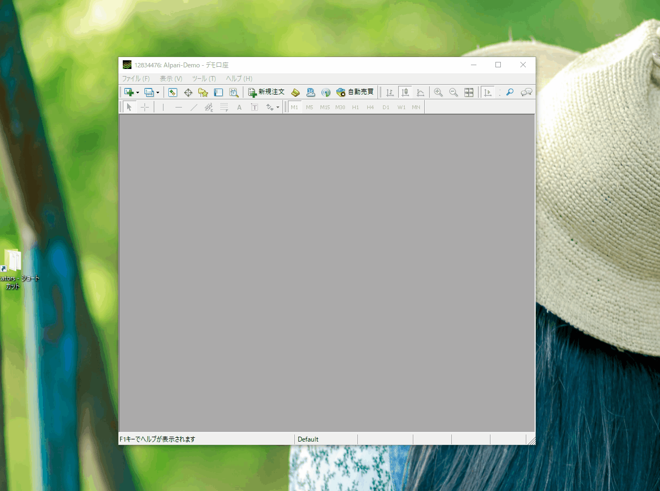Toggle chart auto-scroll button
The image size is (660, 491).
[488, 92]
